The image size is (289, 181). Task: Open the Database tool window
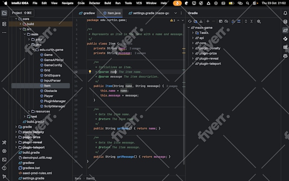tap(285, 22)
